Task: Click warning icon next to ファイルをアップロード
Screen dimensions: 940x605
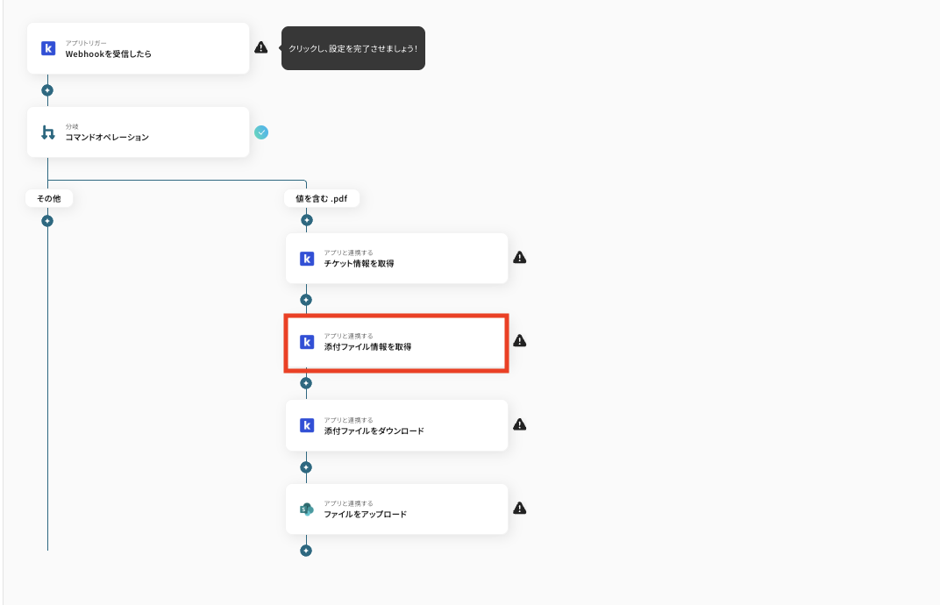Action: (x=520, y=508)
